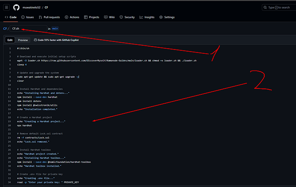Click the main branch label
Screen dimensions: 296x187
(x=55, y=28)
